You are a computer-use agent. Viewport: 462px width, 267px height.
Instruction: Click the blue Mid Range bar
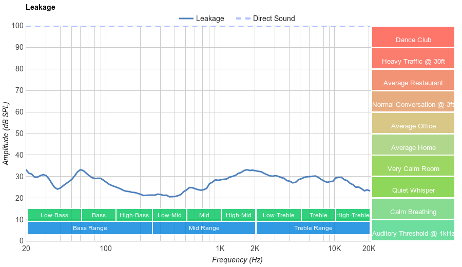pos(204,228)
